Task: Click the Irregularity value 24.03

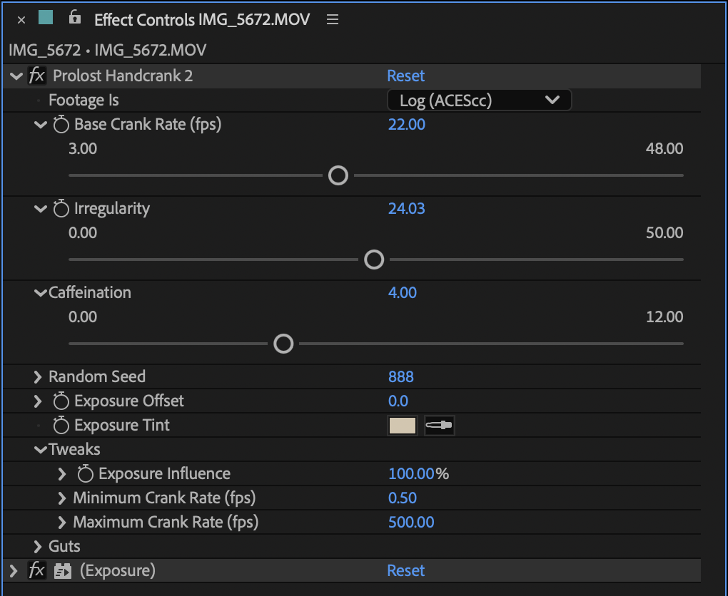Action: pos(407,209)
